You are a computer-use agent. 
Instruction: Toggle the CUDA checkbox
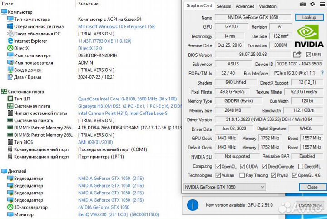(243, 166)
